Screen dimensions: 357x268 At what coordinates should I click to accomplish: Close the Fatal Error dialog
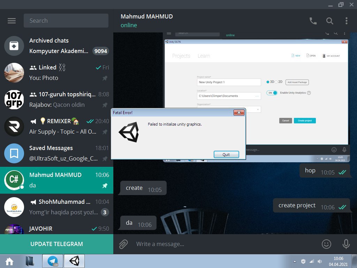point(239,112)
